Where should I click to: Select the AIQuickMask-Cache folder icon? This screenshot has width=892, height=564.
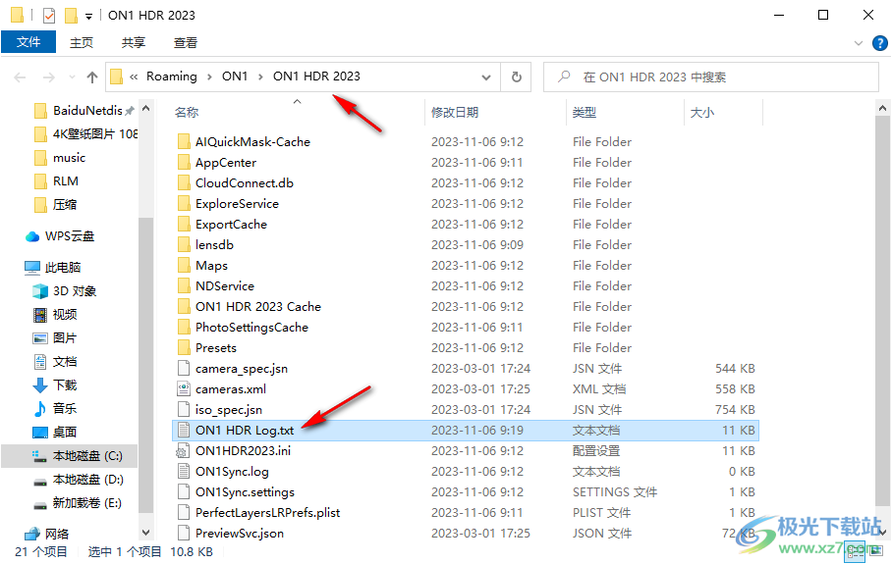coord(183,141)
